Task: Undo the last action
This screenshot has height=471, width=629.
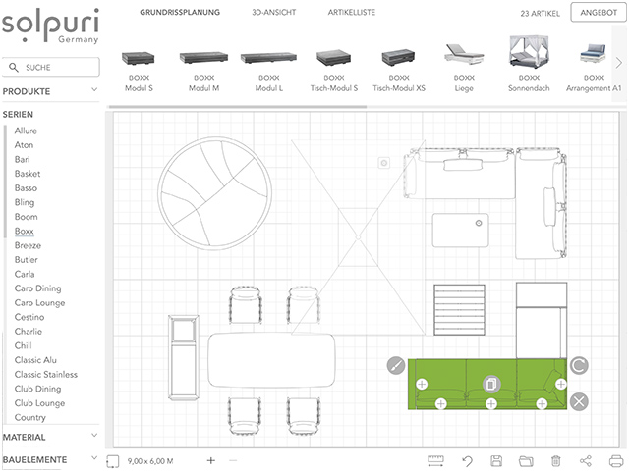Action: coord(468,460)
